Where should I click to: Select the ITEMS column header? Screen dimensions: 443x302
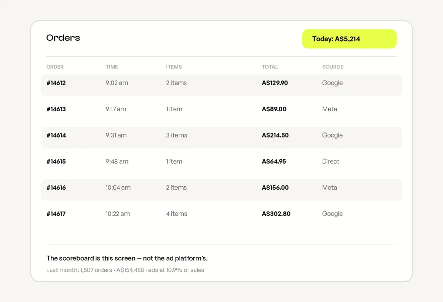[174, 67]
